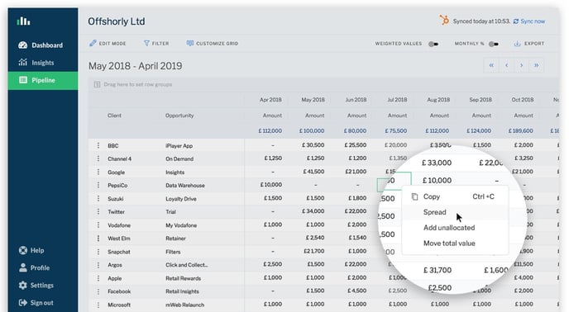Click the Help lifebuoy icon
The width and height of the screenshot is (569, 312).
pyautogui.click(x=23, y=250)
